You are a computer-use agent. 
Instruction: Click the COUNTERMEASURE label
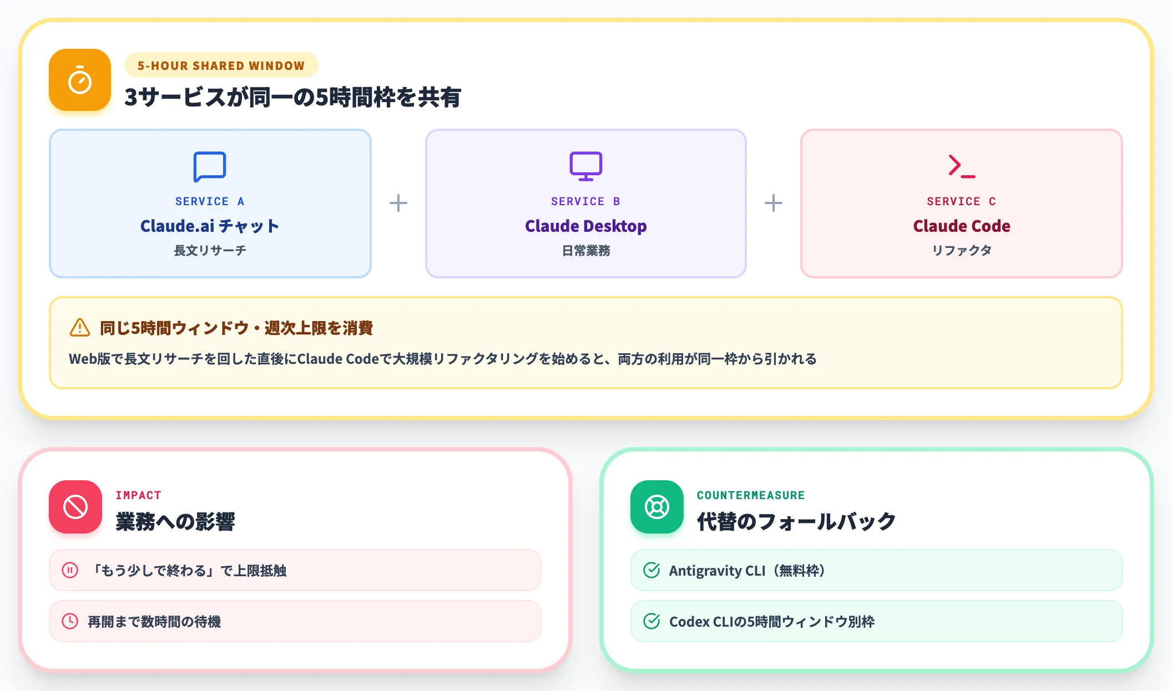click(x=751, y=495)
